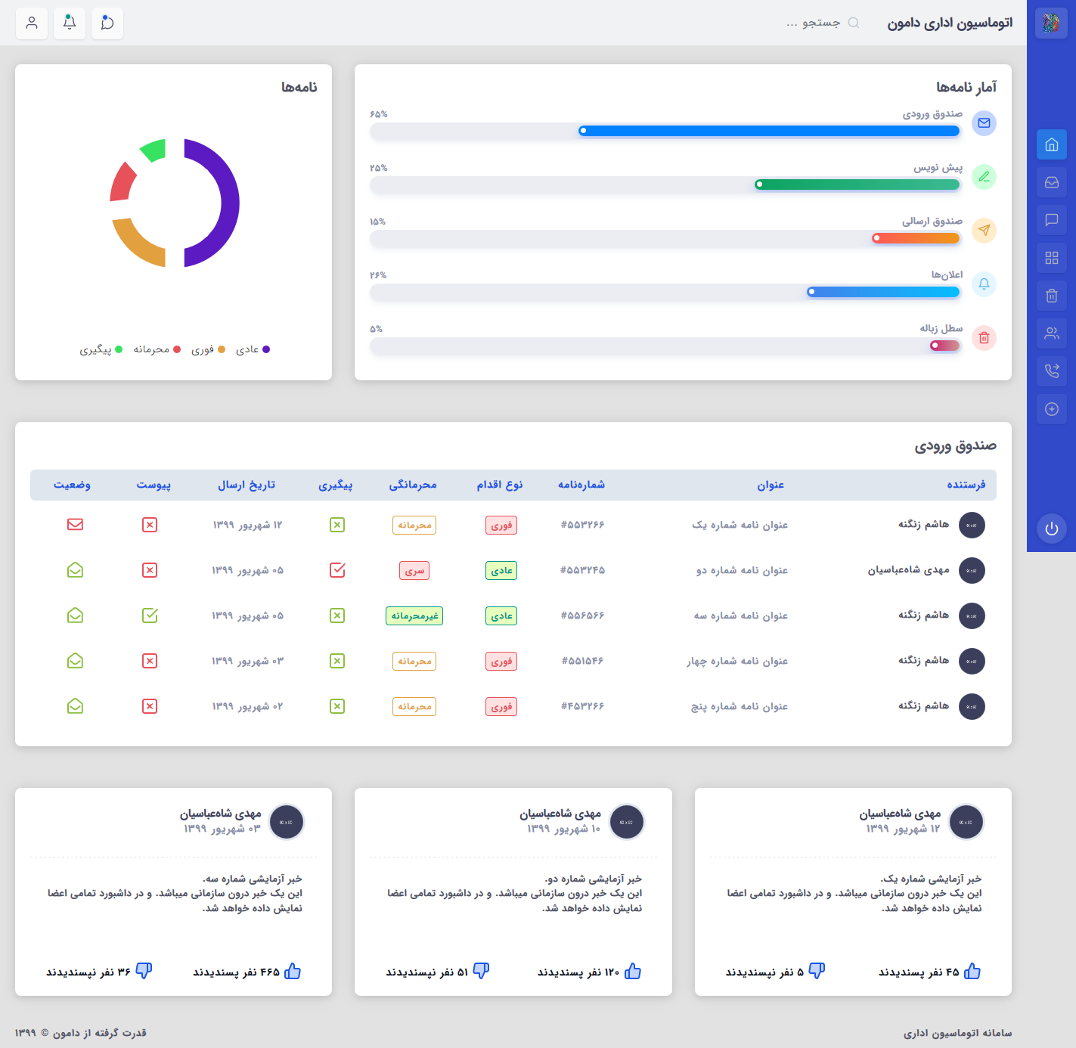
Task: Click opened envelope status for letter #553245
Action: point(75,570)
